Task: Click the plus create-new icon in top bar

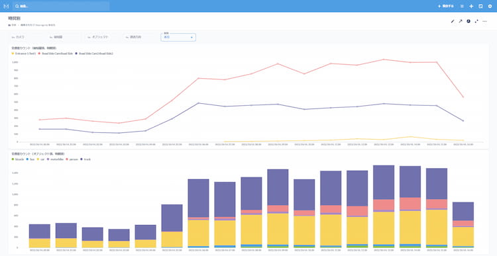Action: (471, 6)
